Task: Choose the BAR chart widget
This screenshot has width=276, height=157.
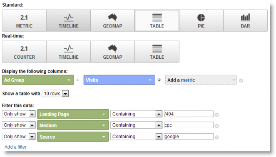Action: click(245, 20)
